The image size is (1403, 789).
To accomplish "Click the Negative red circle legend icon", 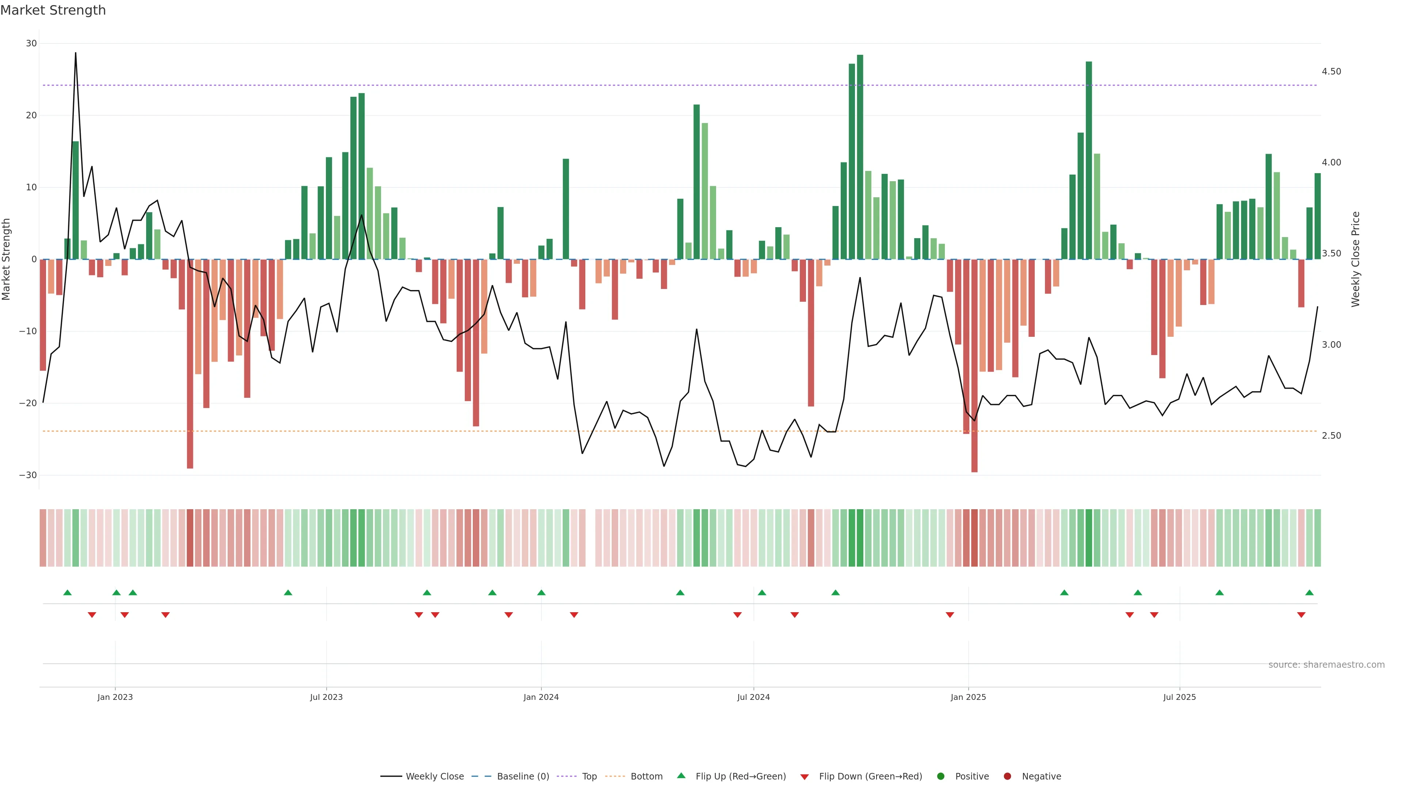I will point(1007,777).
